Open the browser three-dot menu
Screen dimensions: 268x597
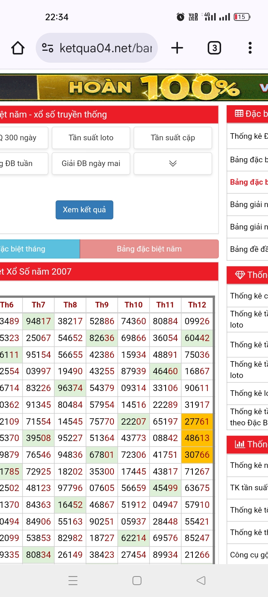tap(250, 48)
